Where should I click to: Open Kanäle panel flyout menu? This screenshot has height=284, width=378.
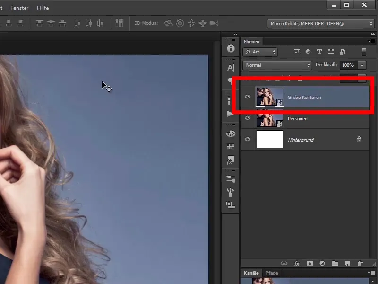pos(371,273)
